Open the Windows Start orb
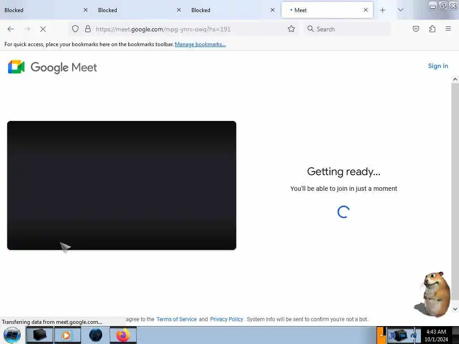Viewport: 459px width, 344px height. [x=12, y=335]
